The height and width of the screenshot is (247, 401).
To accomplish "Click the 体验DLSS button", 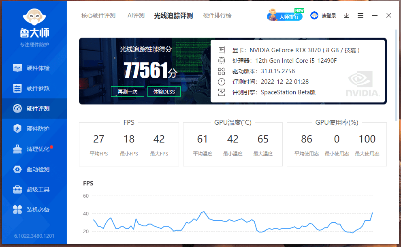I will point(164,92).
